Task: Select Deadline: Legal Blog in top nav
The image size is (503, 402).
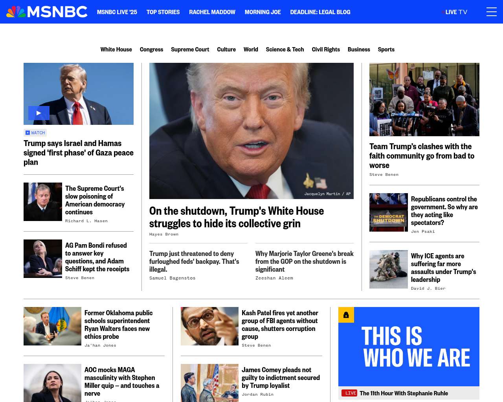Action: coord(320,12)
